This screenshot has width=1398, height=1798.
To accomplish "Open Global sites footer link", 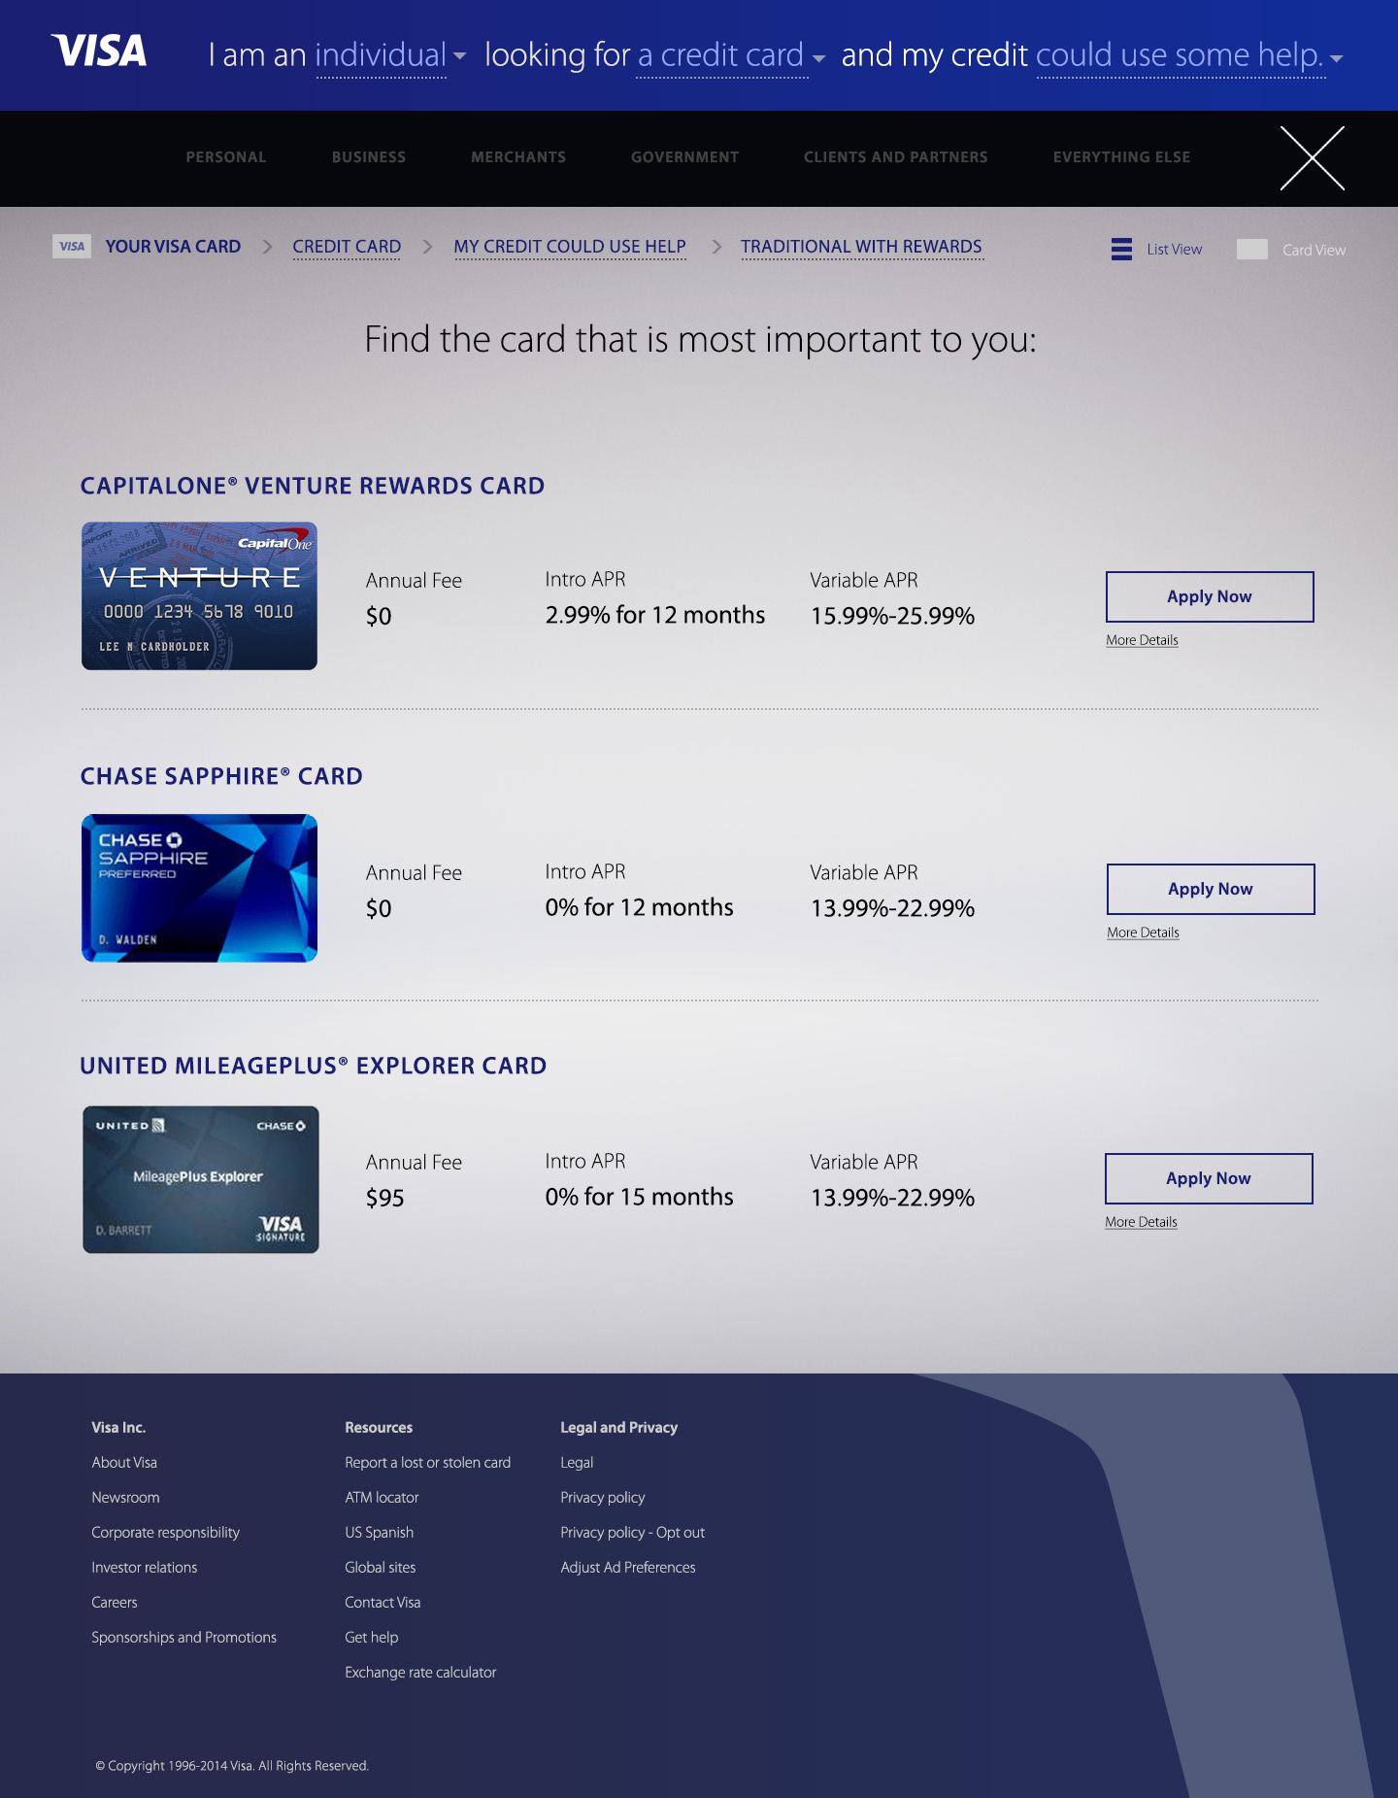I will point(380,1568).
